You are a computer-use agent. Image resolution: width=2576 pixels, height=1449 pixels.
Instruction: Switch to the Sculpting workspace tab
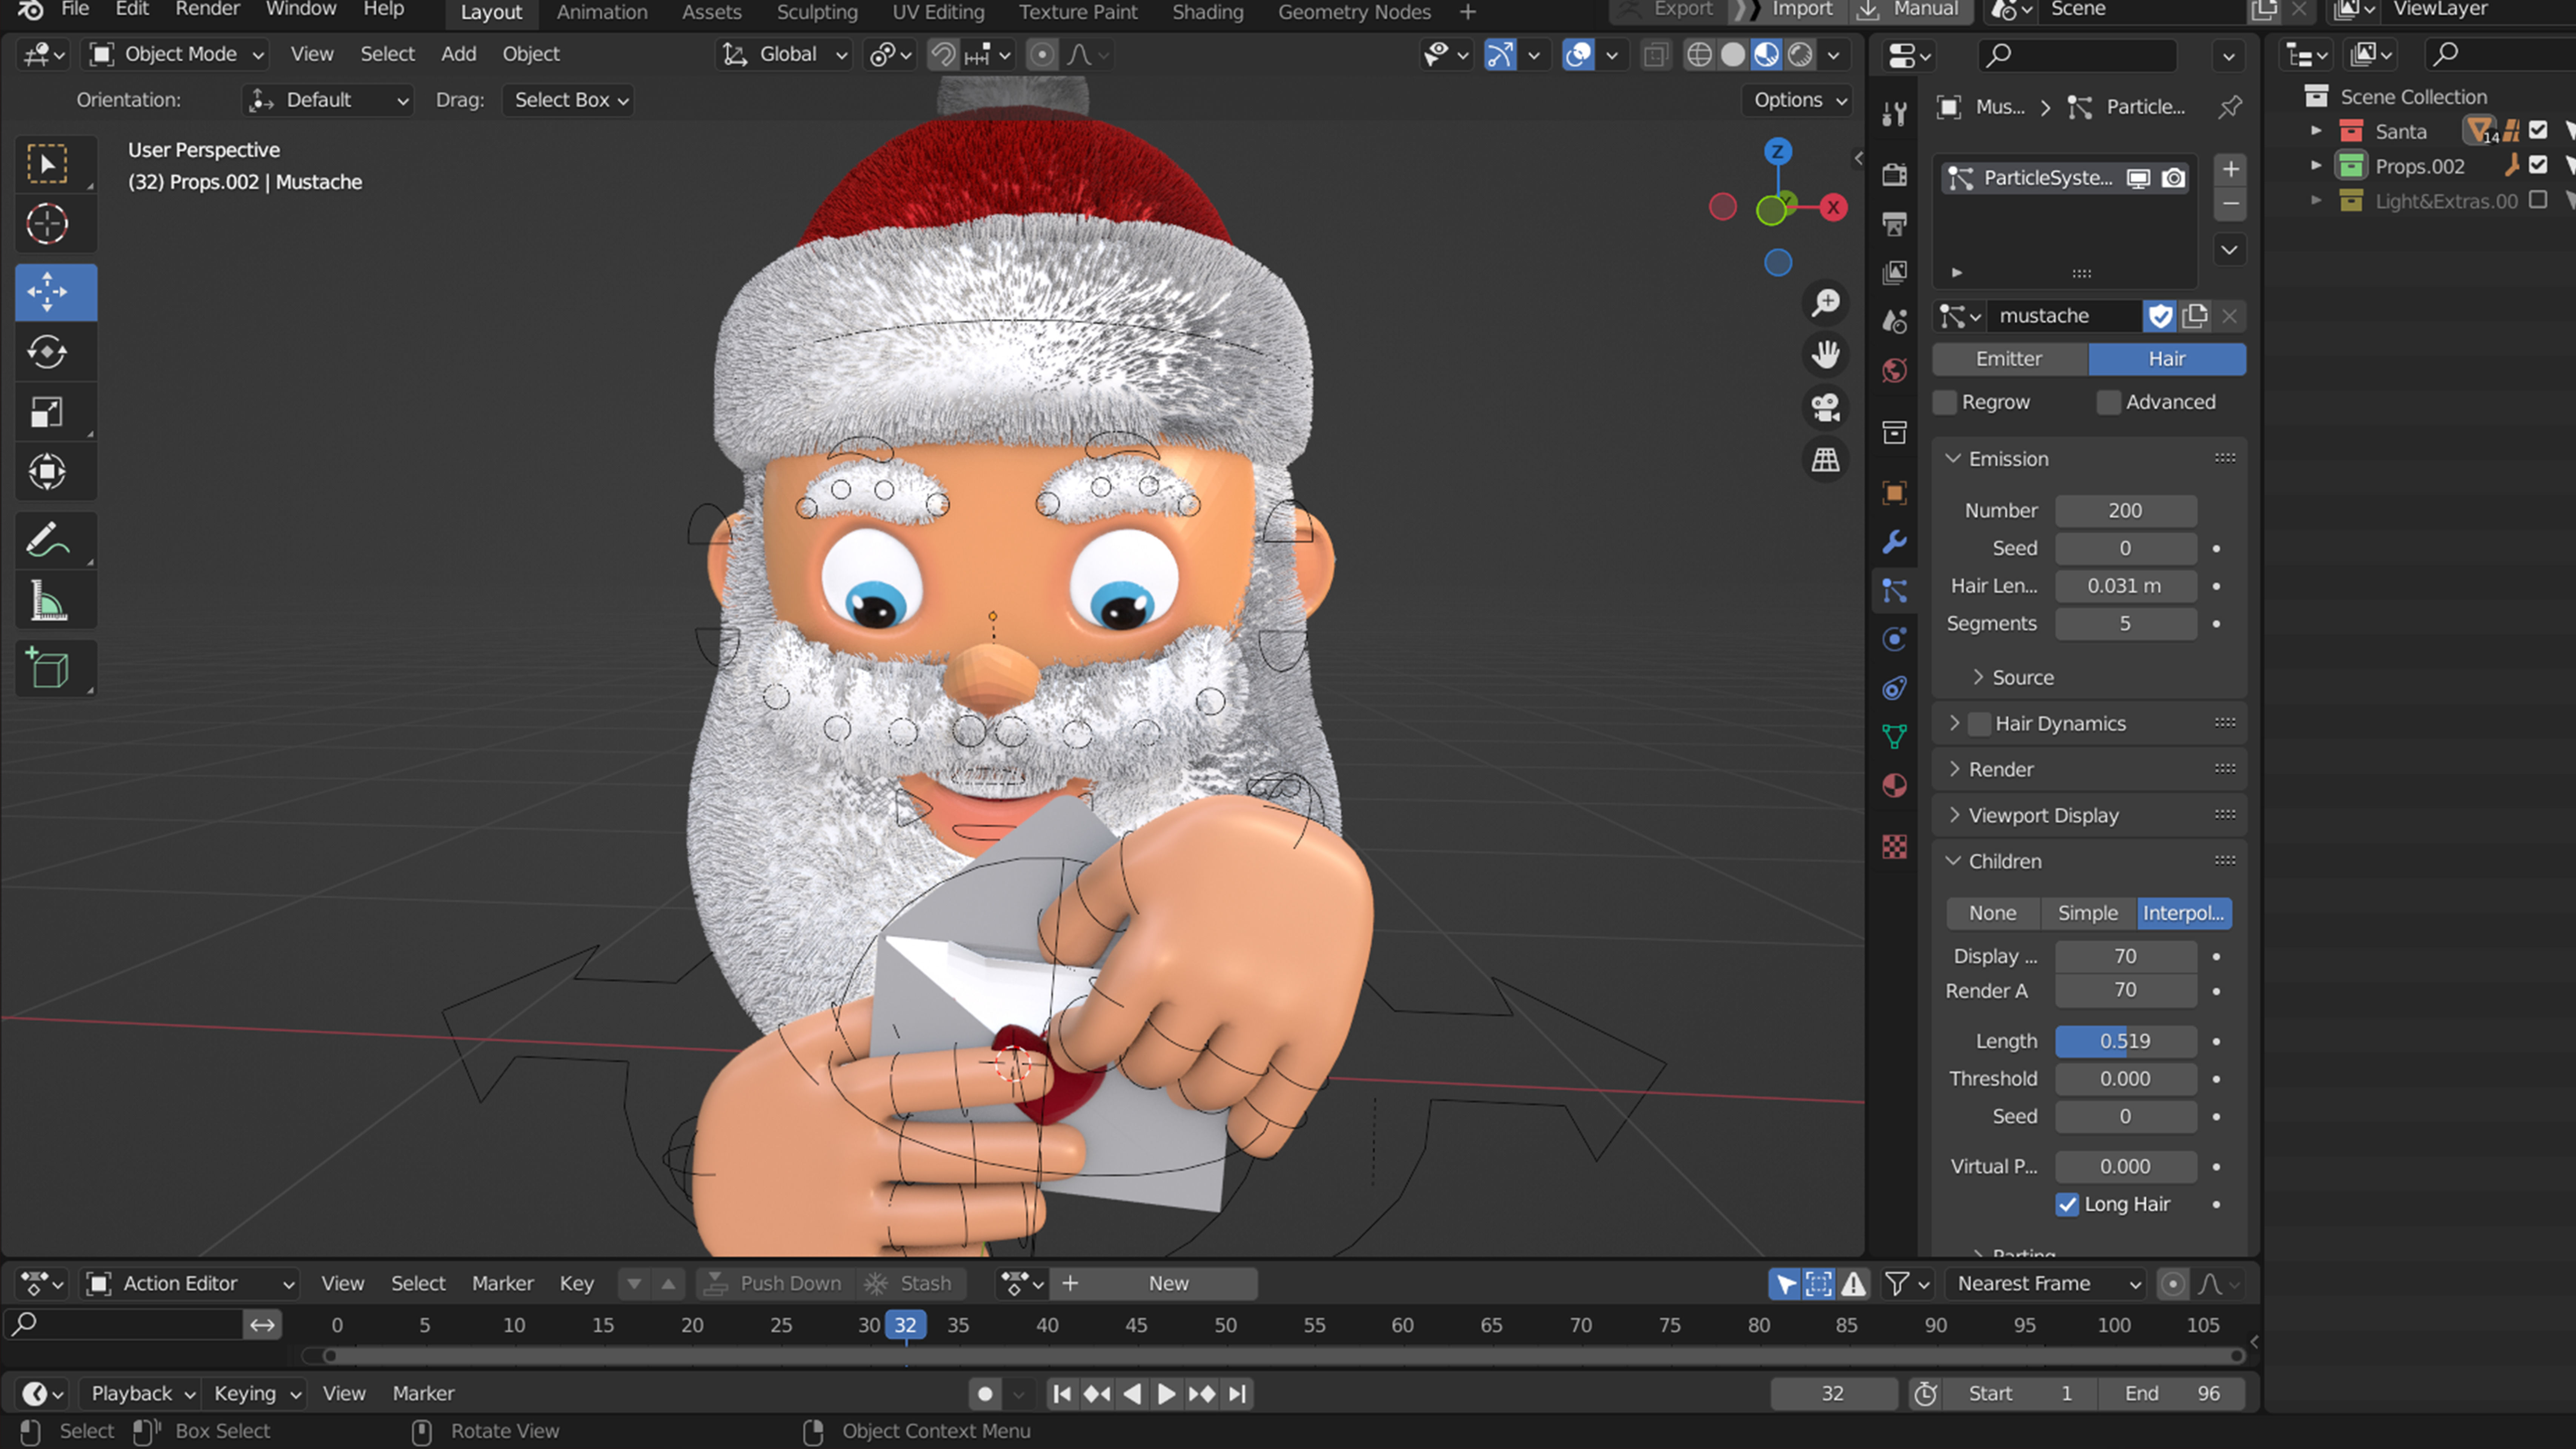pos(817,12)
